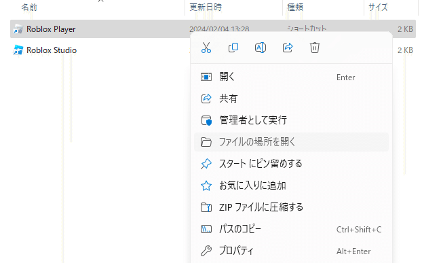Choose スタート にピン留めする
Viewport: 422px width, 263px height.
pos(291,164)
